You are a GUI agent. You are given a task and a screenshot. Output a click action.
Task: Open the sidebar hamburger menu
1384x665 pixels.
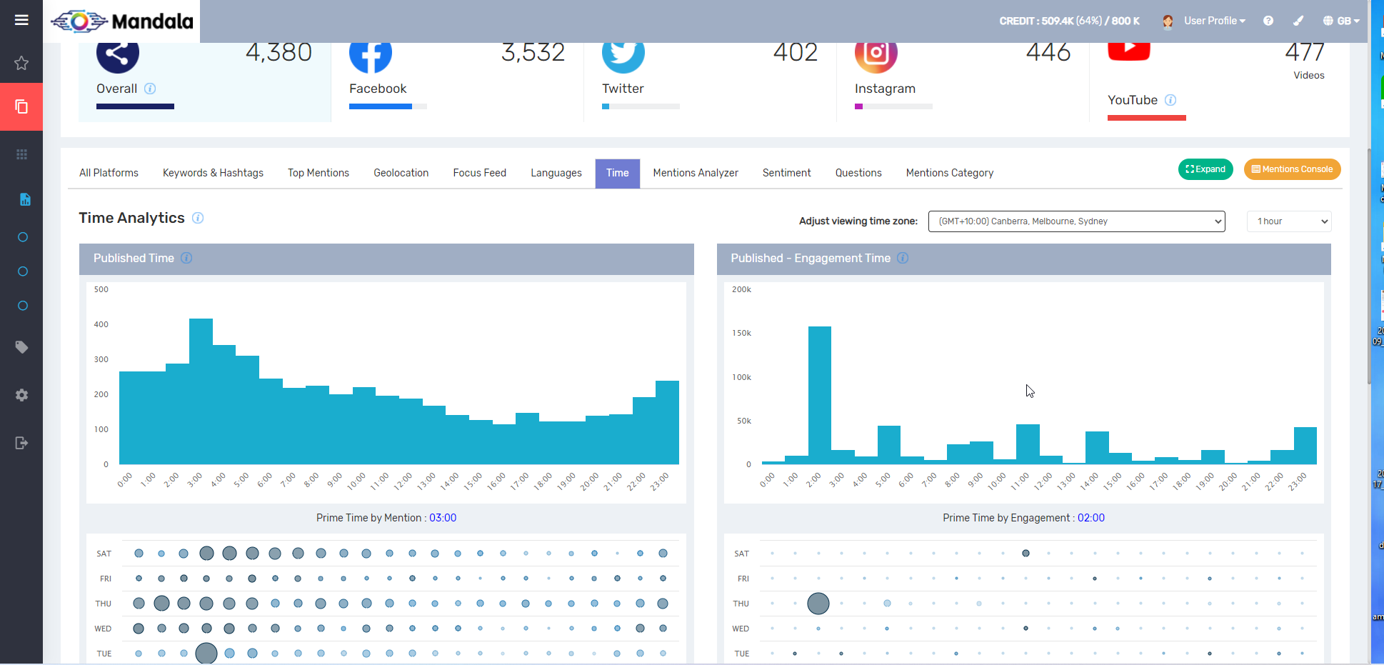pos(21,20)
